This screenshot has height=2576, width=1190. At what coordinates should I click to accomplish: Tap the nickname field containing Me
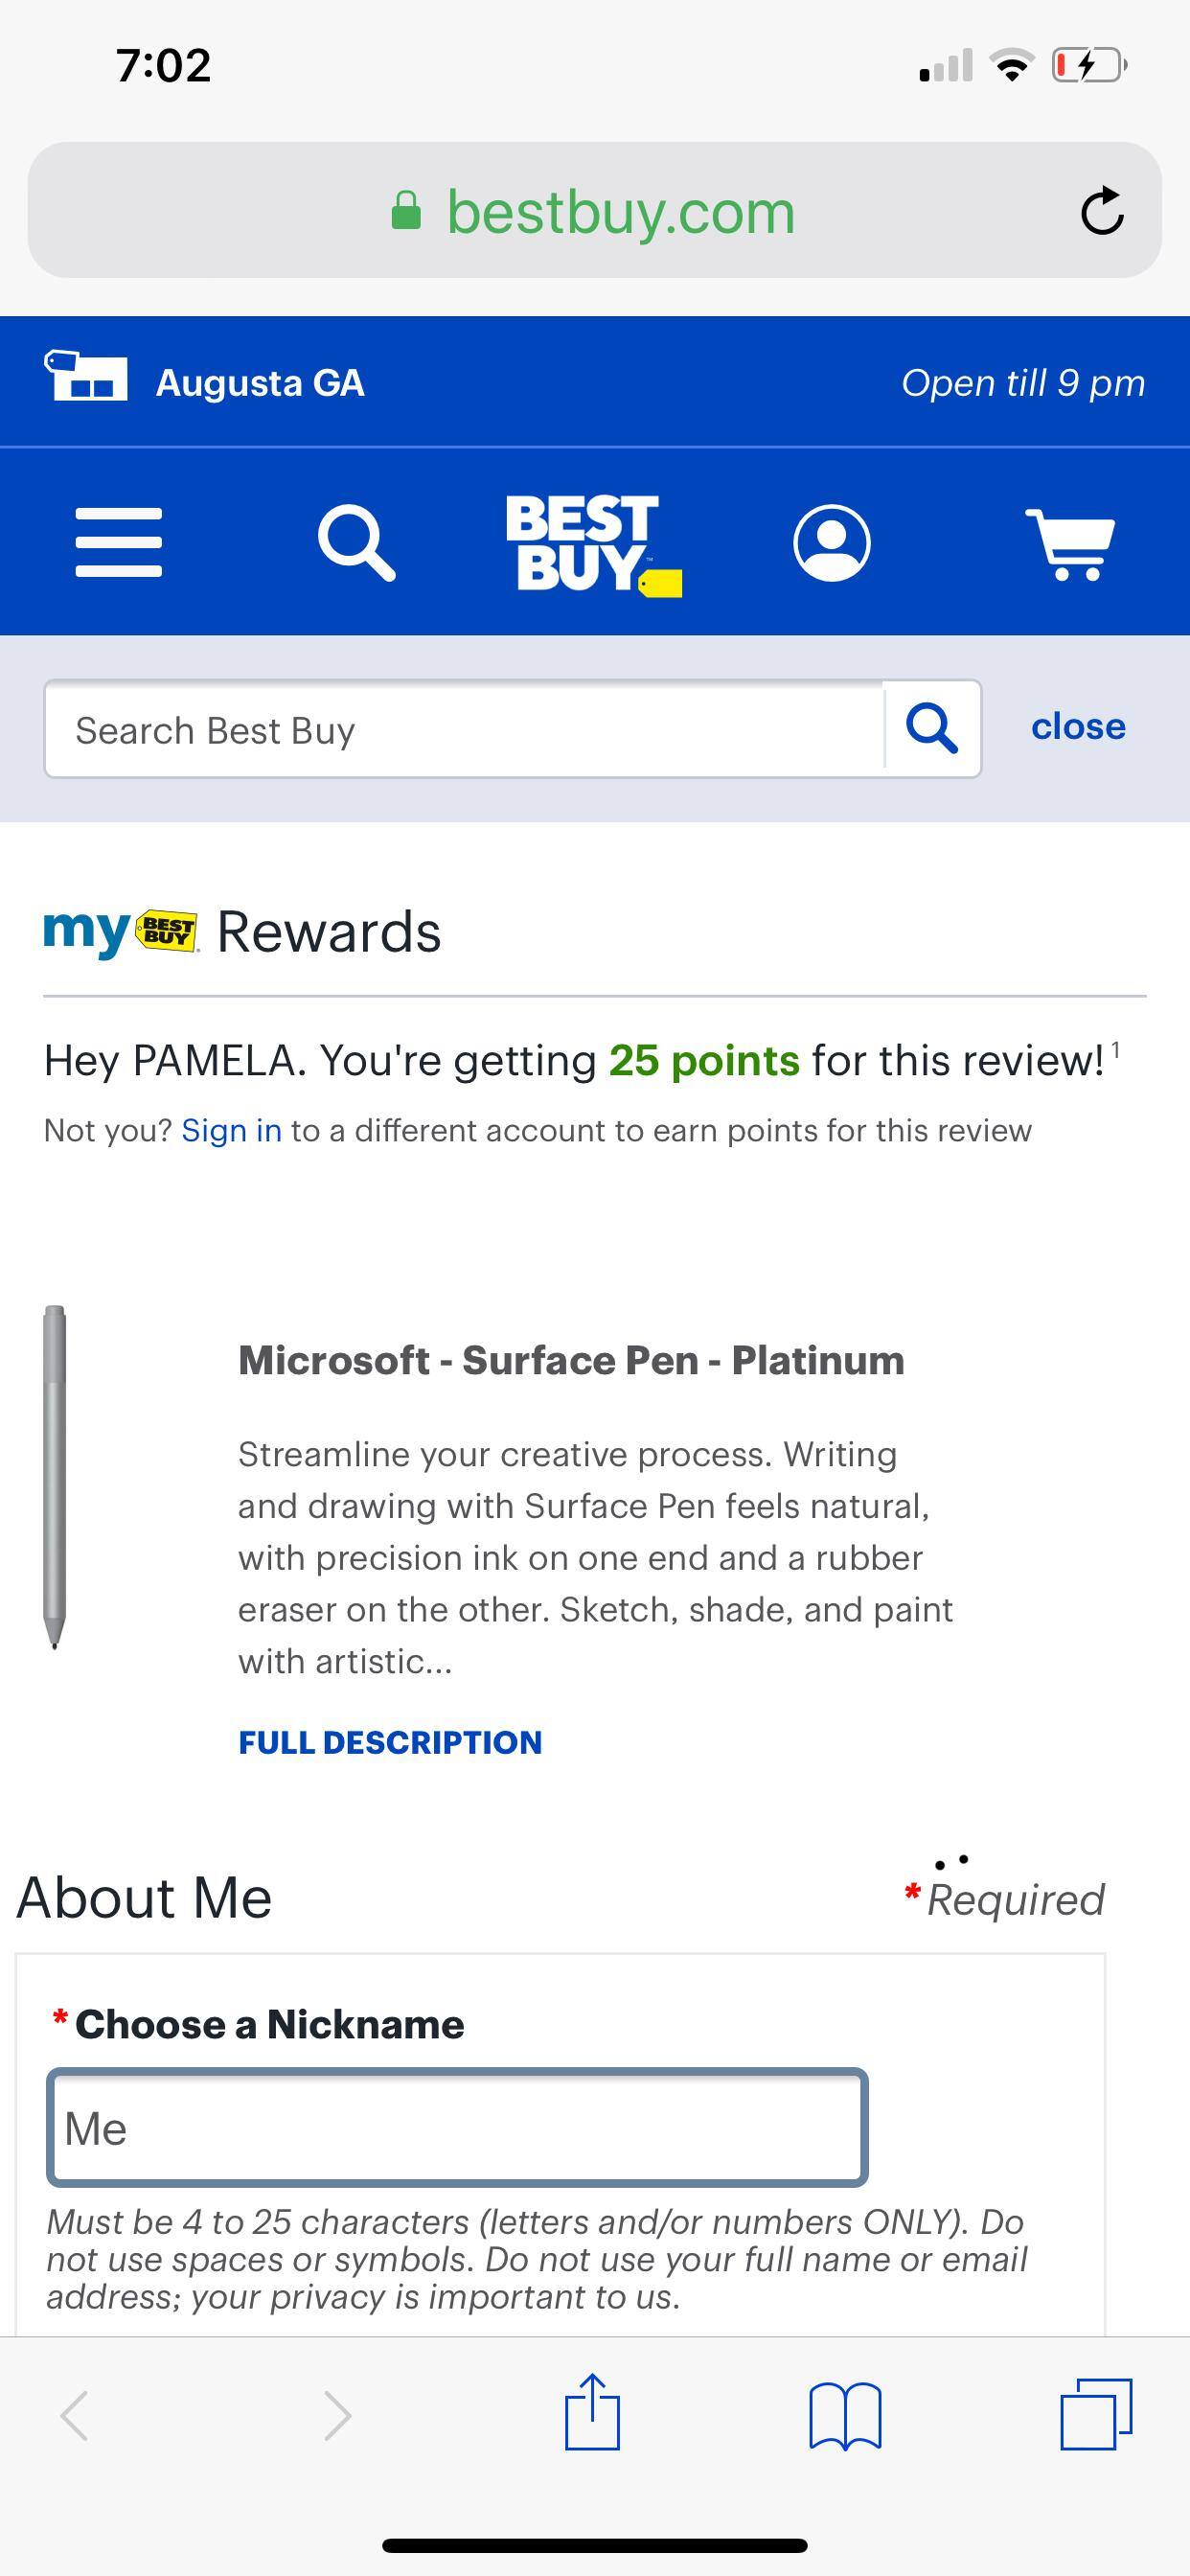456,2130
